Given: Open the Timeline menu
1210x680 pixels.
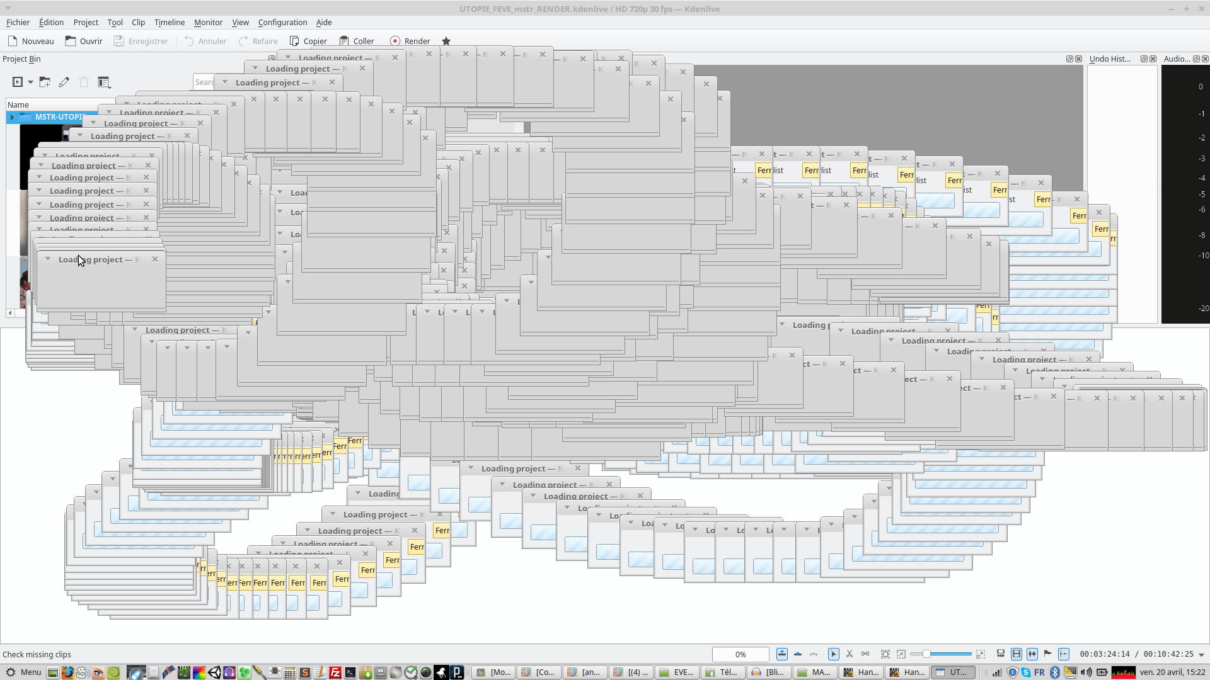Looking at the screenshot, I should click(x=169, y=22).
